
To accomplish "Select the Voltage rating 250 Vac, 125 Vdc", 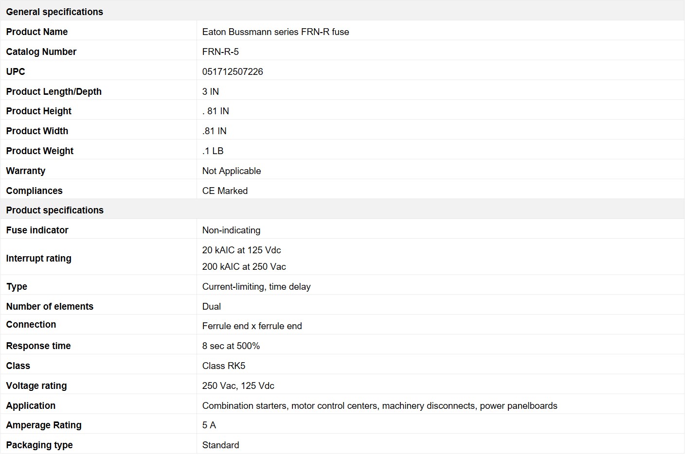I will 238,386.
